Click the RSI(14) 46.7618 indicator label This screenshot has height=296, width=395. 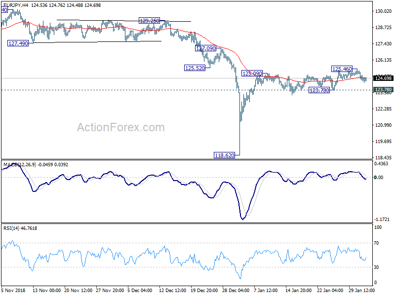click(x=20, y=228)
